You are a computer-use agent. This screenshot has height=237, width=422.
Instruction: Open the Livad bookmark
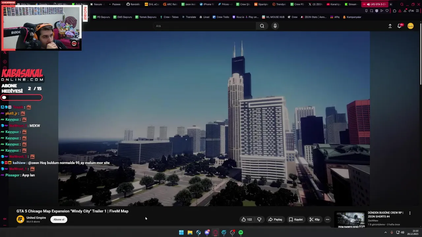(204, 17)
